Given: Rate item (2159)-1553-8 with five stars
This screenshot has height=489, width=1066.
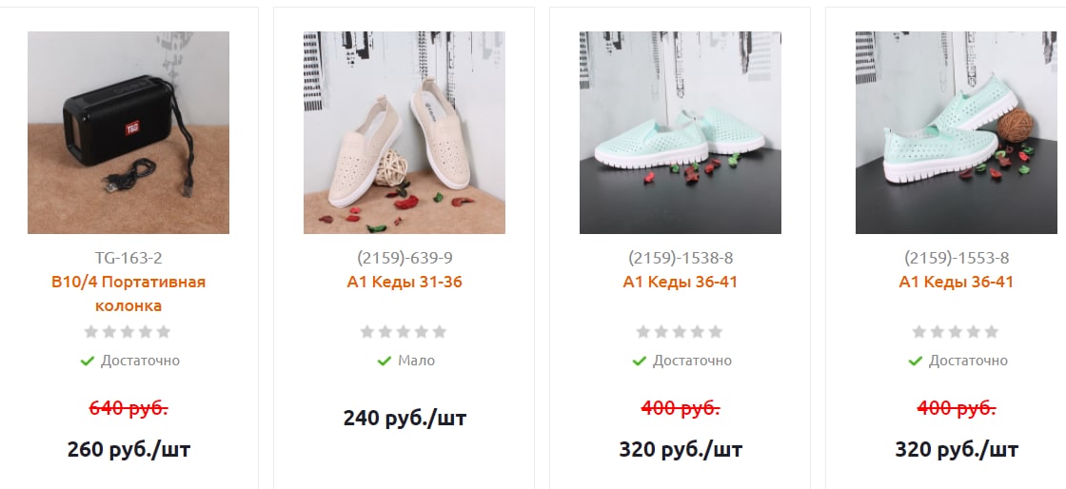Looking at the screenshot, I should (x=991, y=332).
